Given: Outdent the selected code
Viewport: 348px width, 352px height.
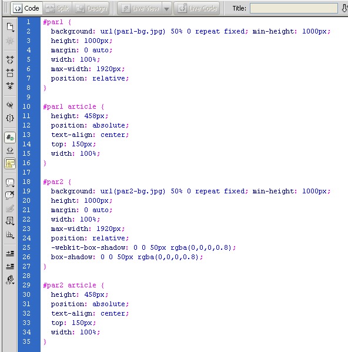Looking at the screenshot, I should [10, 266].
